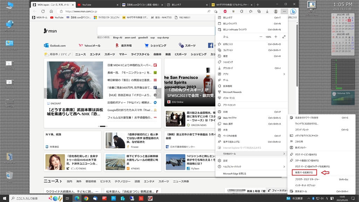Enter full screen via zoom row icon

point(284,37)
